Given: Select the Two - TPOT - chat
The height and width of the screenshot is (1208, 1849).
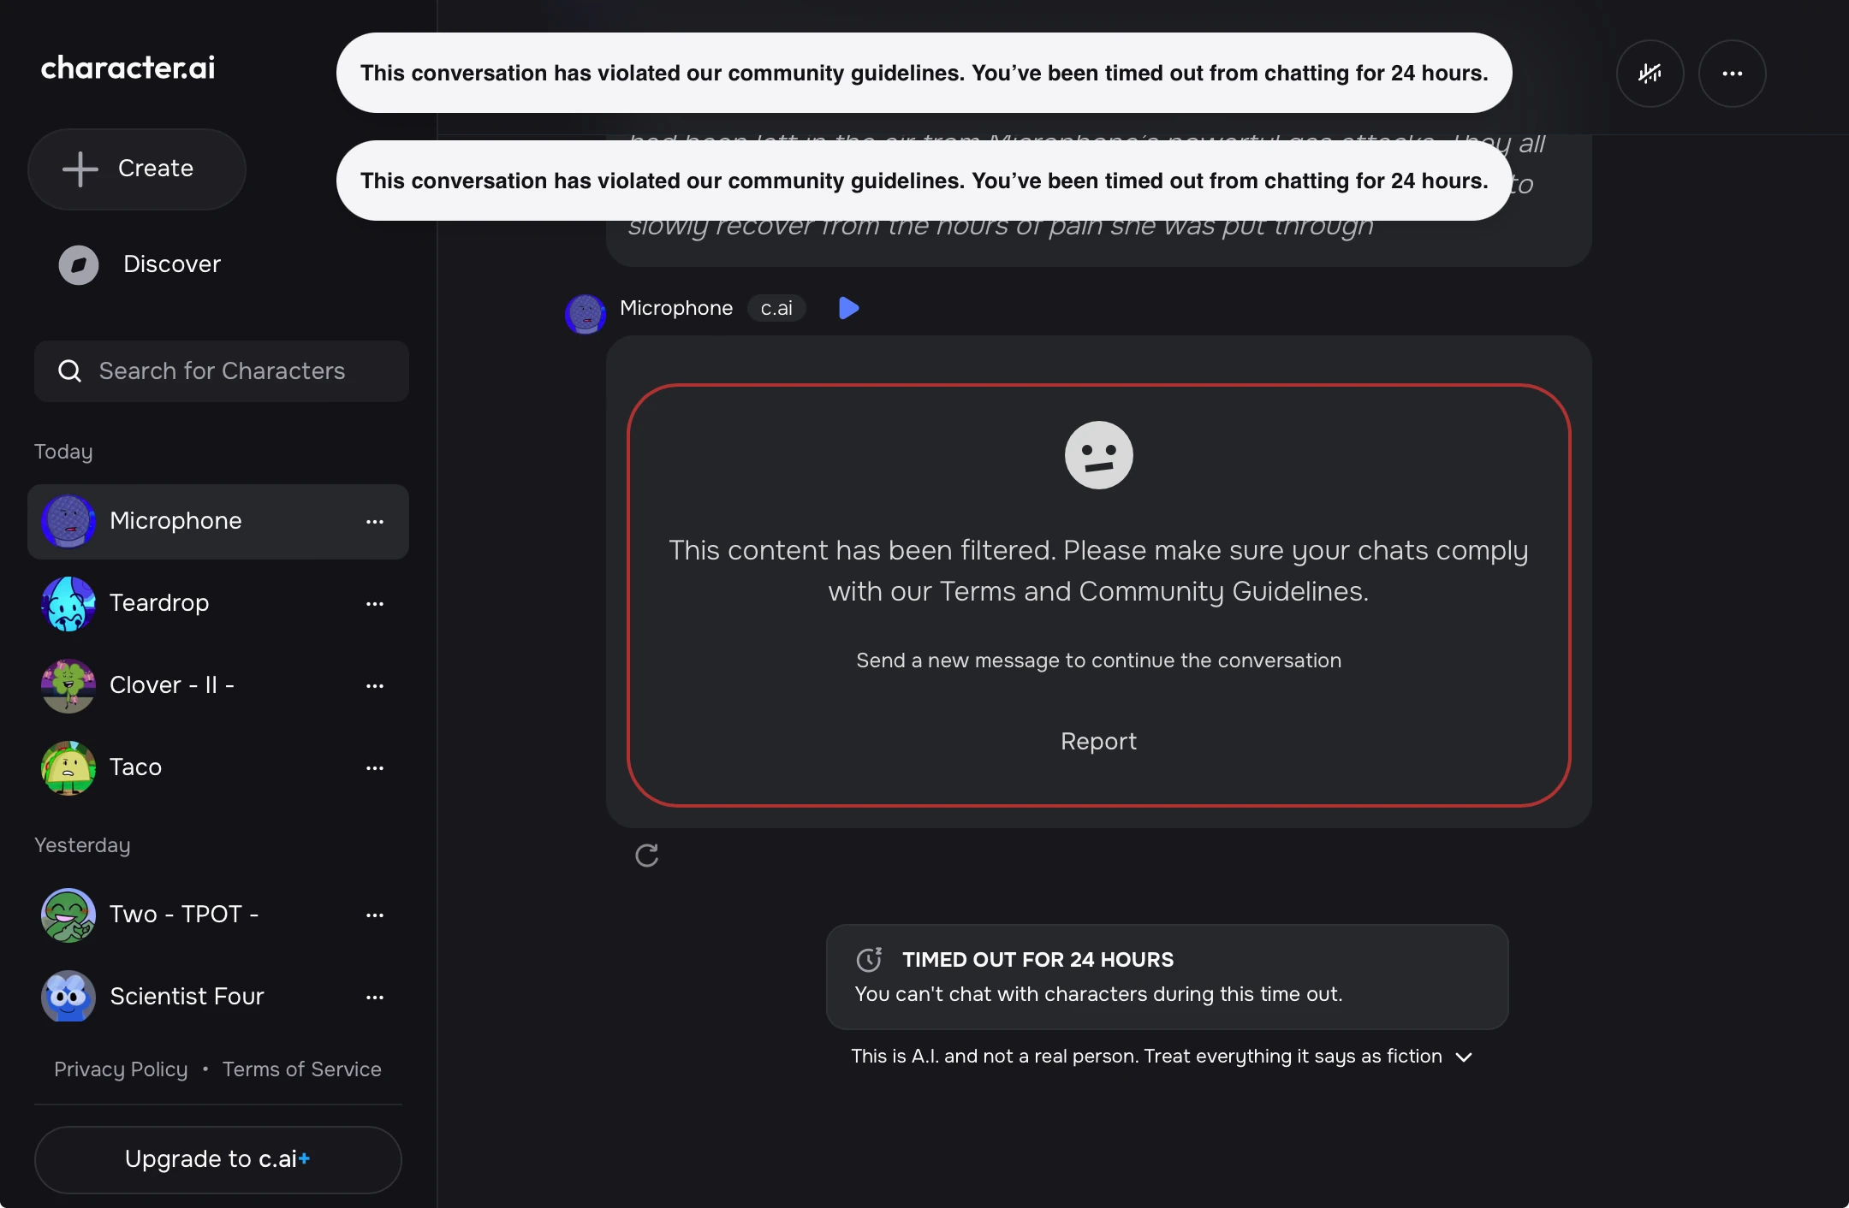Looking at the screenshot, I should (184, 915).
